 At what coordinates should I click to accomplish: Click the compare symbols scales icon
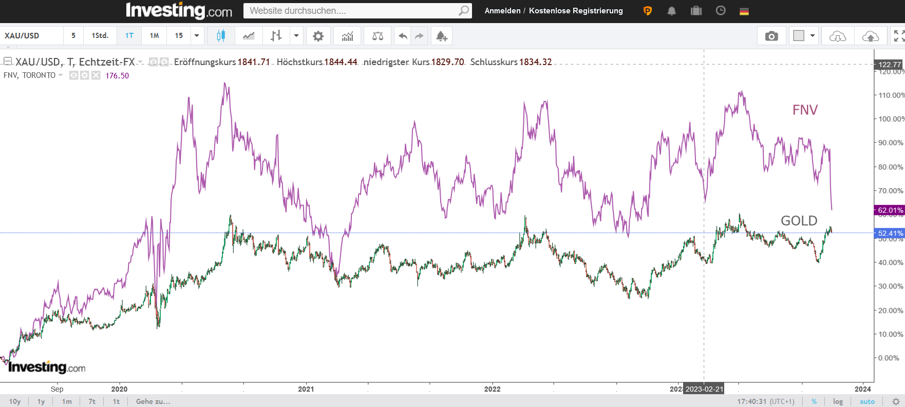(x=378, y=36)
